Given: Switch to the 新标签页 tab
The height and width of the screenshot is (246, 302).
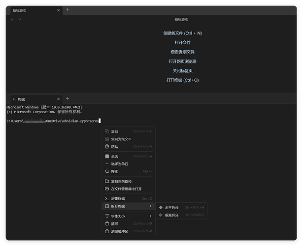Looking at the screenshot, I should coord(36,10).
